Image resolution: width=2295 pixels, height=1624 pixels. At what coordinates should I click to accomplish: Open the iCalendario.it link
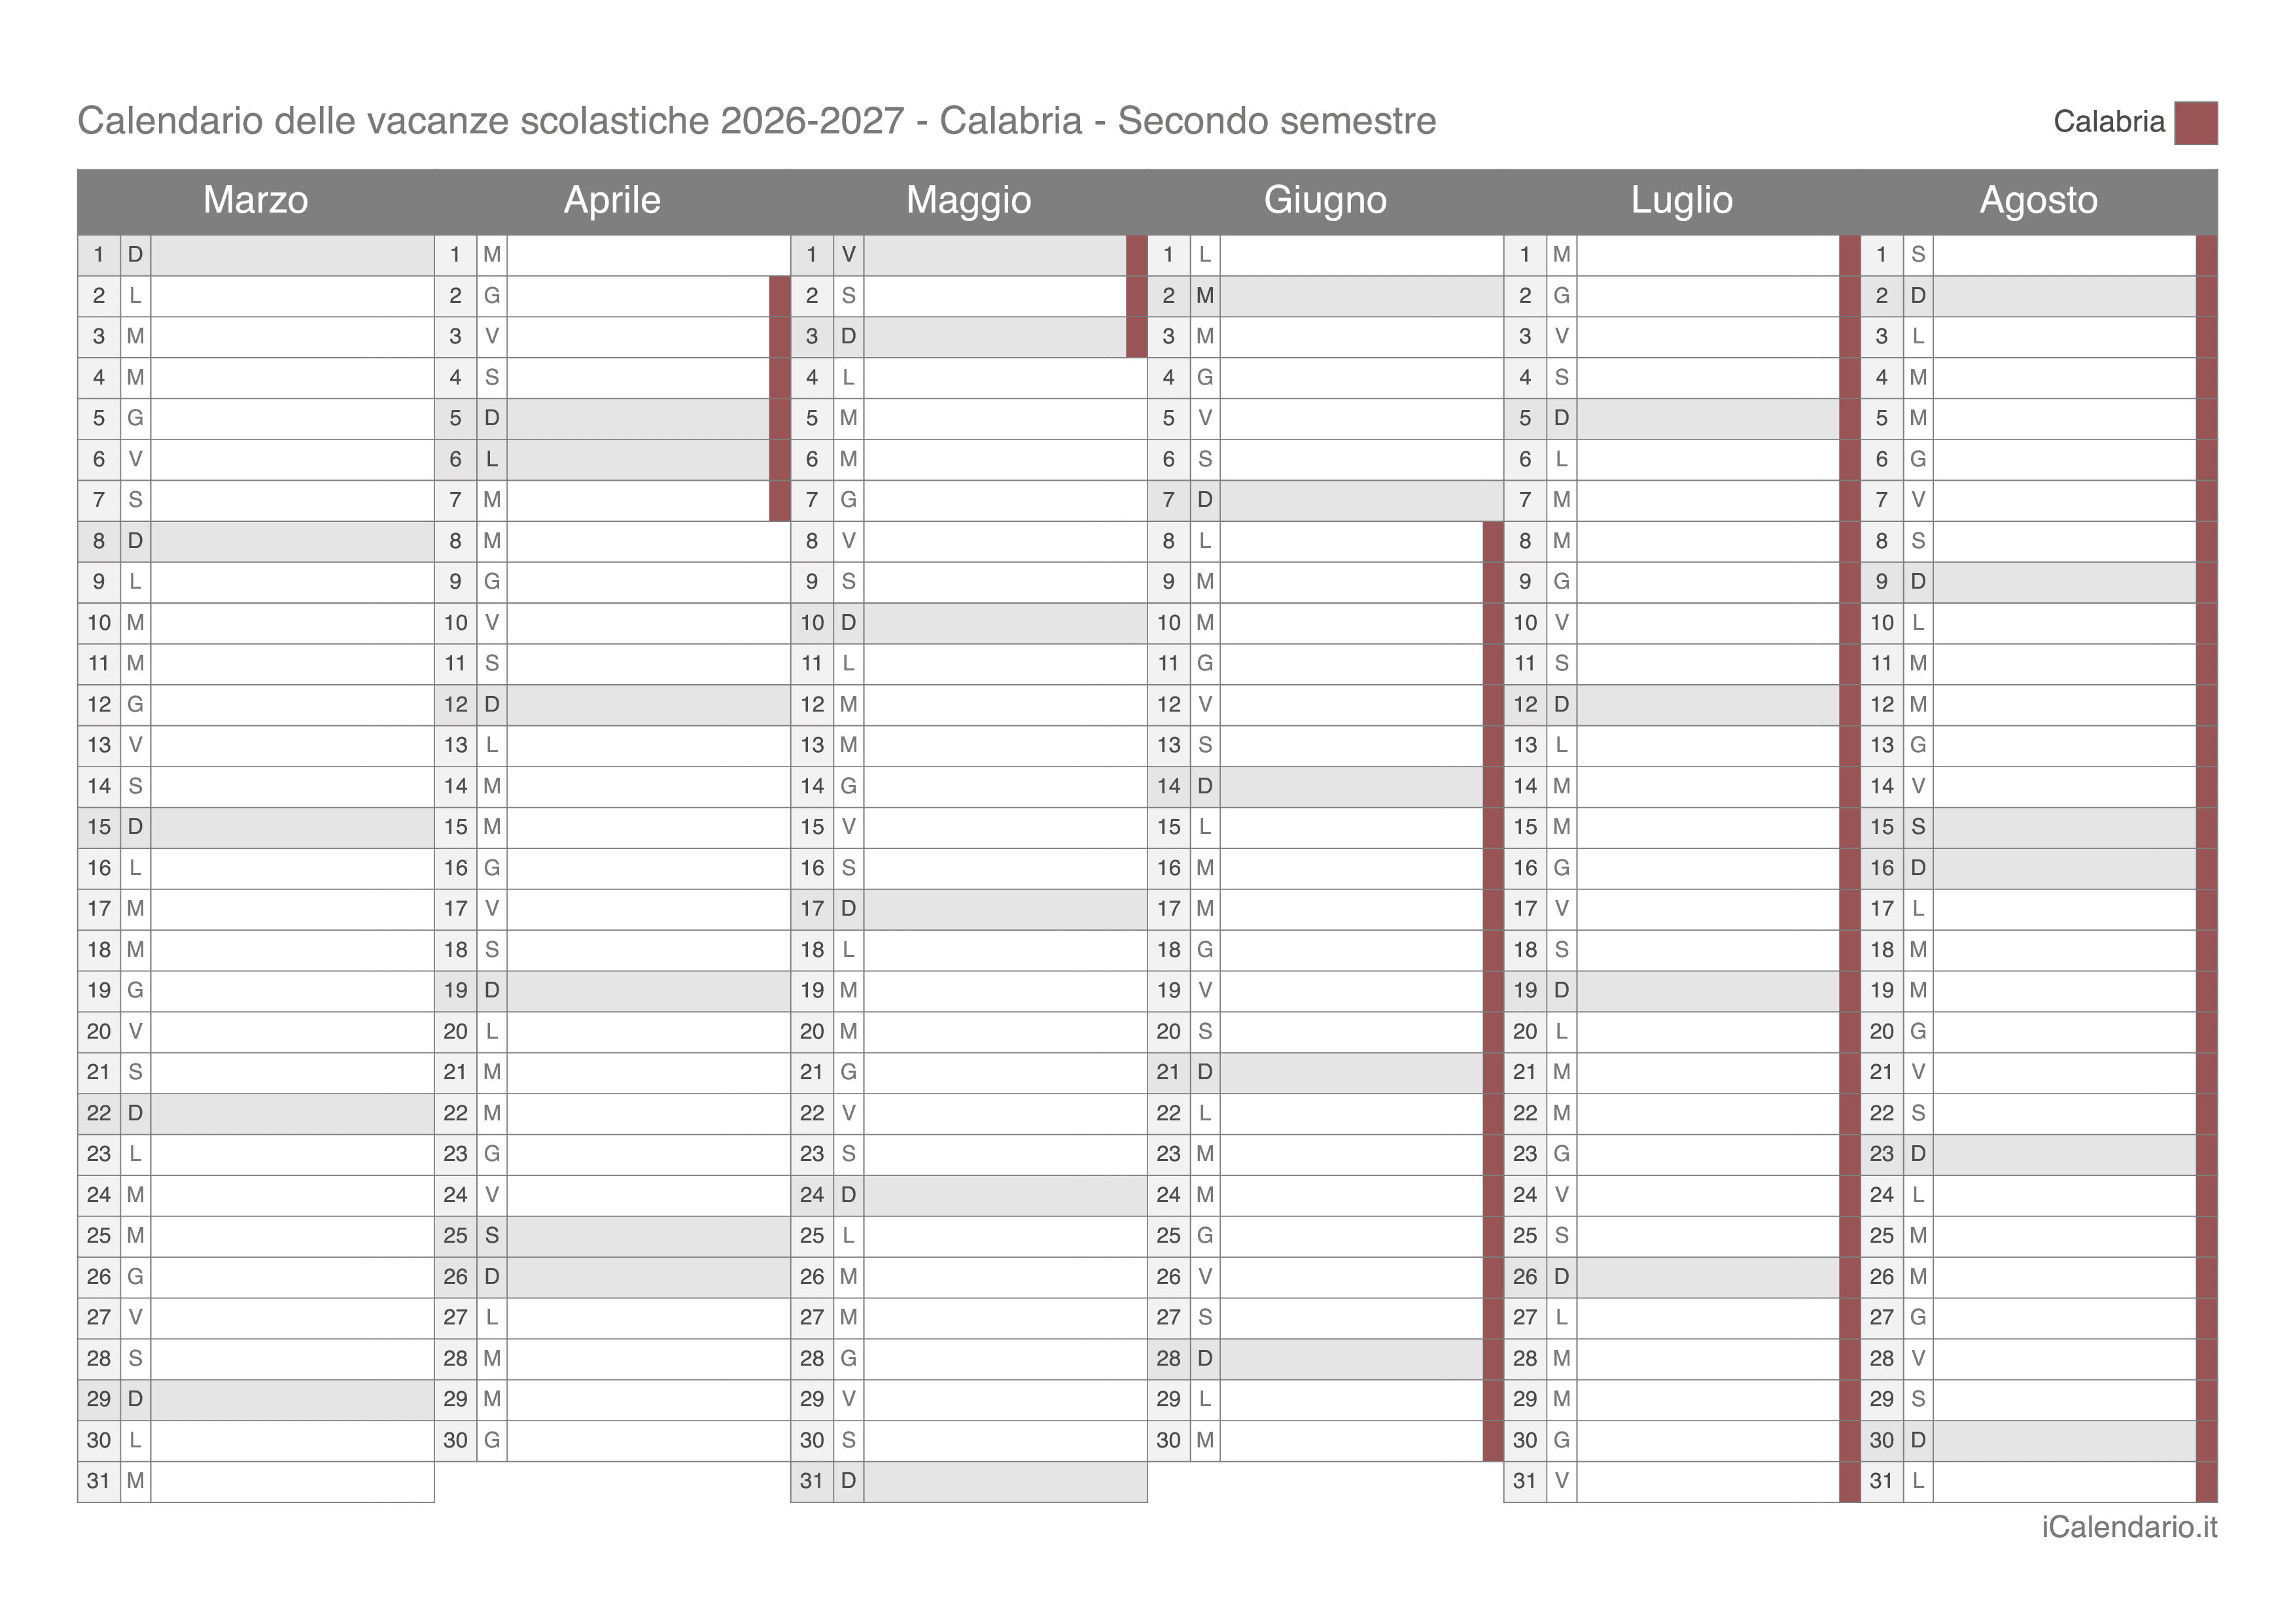point(2129,1527)
